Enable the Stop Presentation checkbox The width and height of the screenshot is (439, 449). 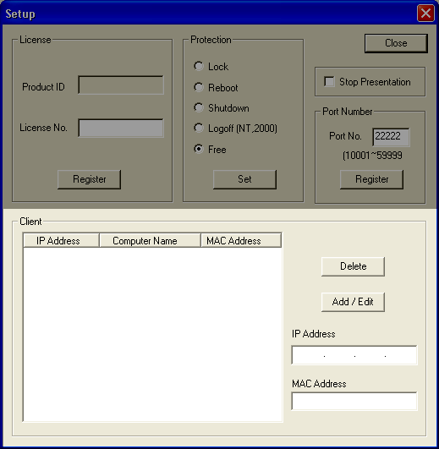click(x=329, y=82)
